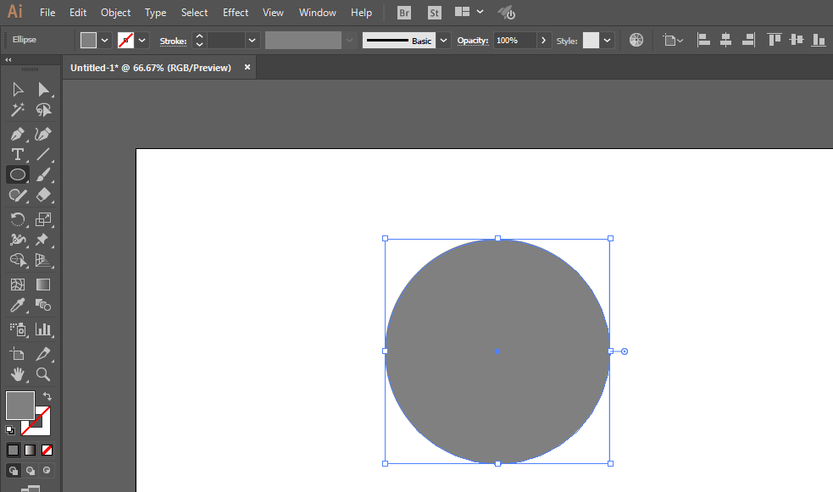Viewport: 833px width, 492px height.
Task: Open the Window menu
Action: point(317,12)
